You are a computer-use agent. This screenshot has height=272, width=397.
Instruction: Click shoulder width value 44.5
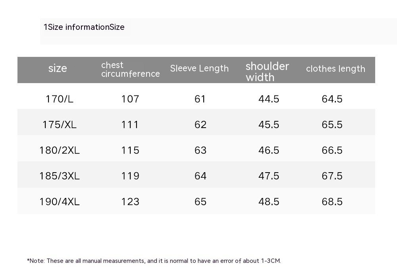[269, 99]
